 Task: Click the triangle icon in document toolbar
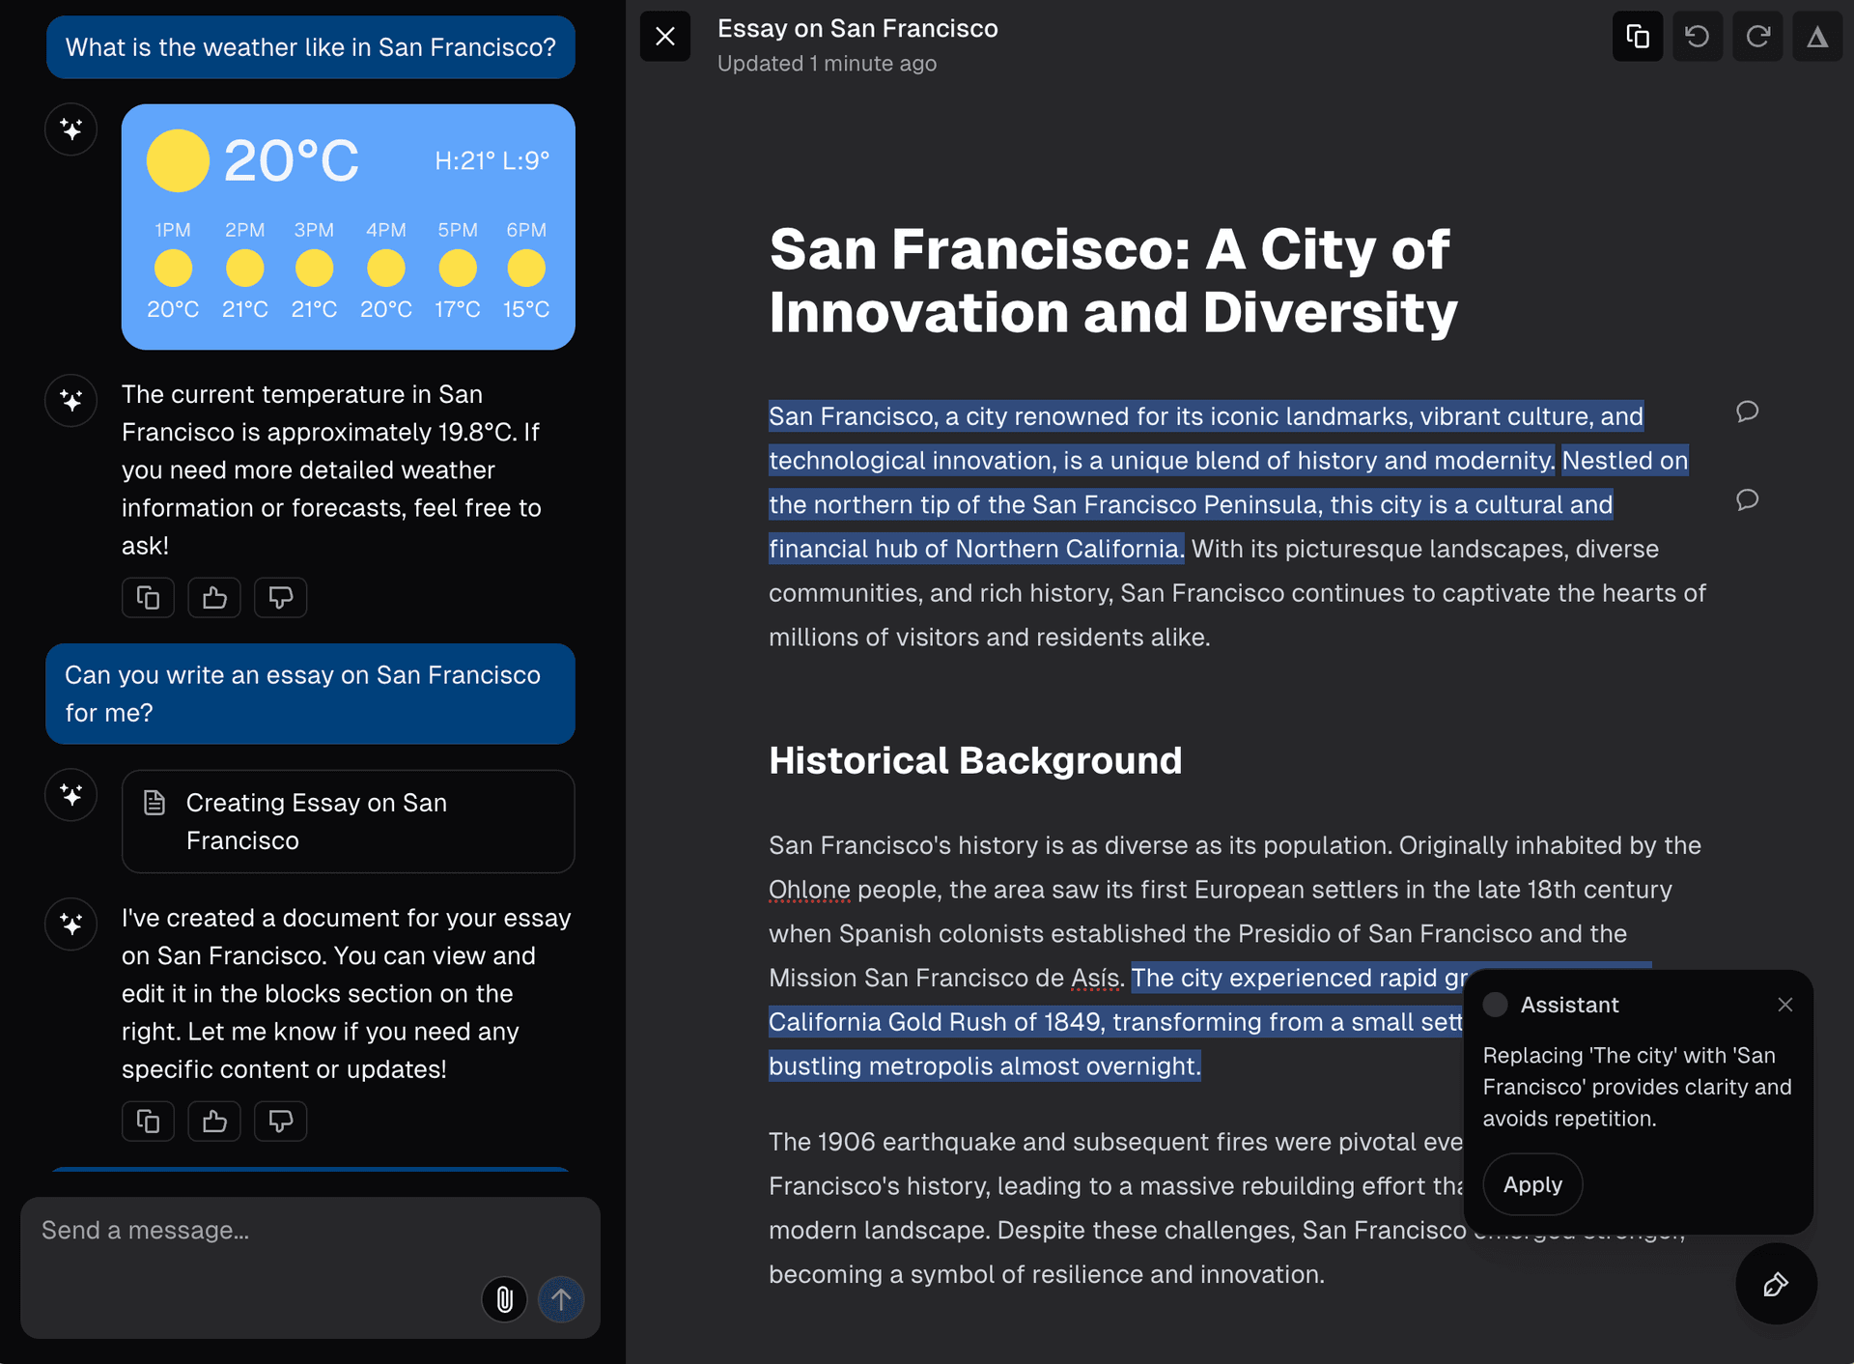(1816, 37)
